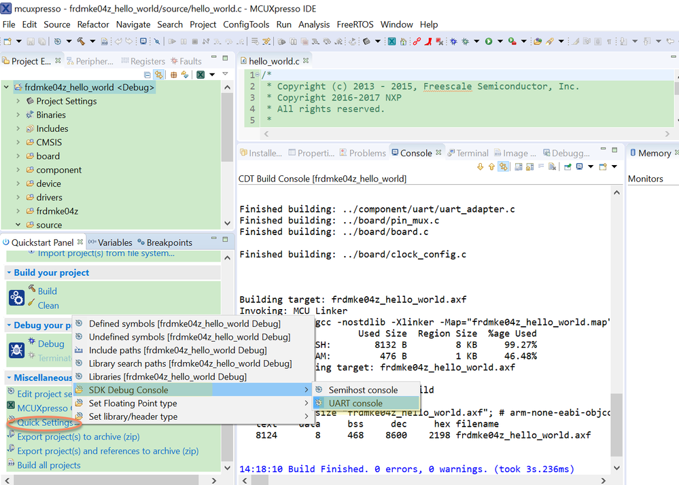The image size is (679, 485).
Task: Open dropdown next to Open Console icon
Action: (614, 166)
